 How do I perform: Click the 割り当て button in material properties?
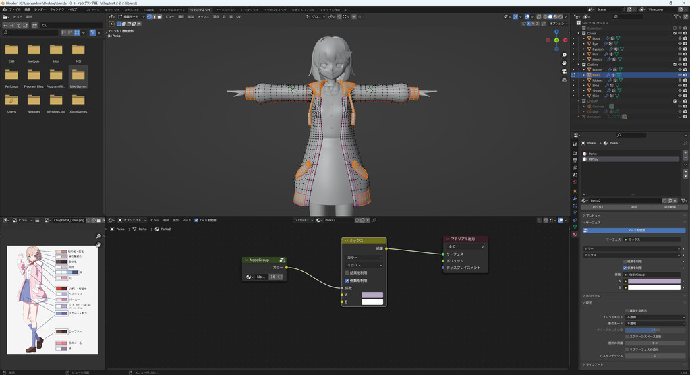[x=598, y=207]
